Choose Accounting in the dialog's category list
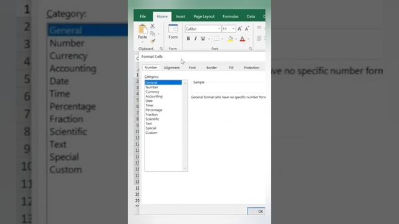This screenshot has height=224, width=399. [x=163, y=96]
